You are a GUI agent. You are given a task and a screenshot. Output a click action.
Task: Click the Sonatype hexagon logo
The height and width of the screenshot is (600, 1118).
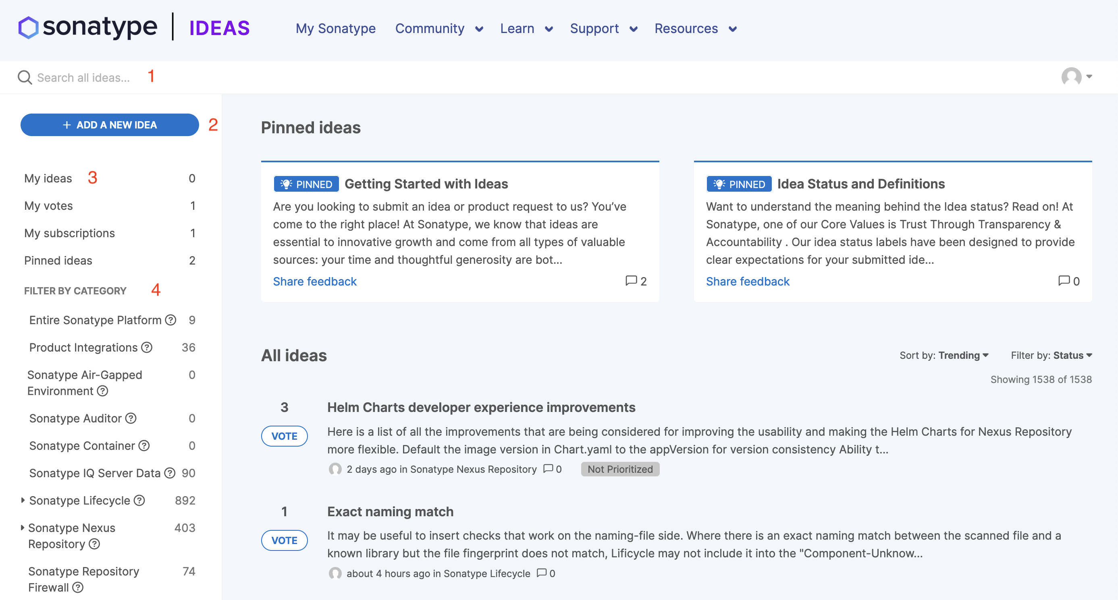(x=29, y=28)
